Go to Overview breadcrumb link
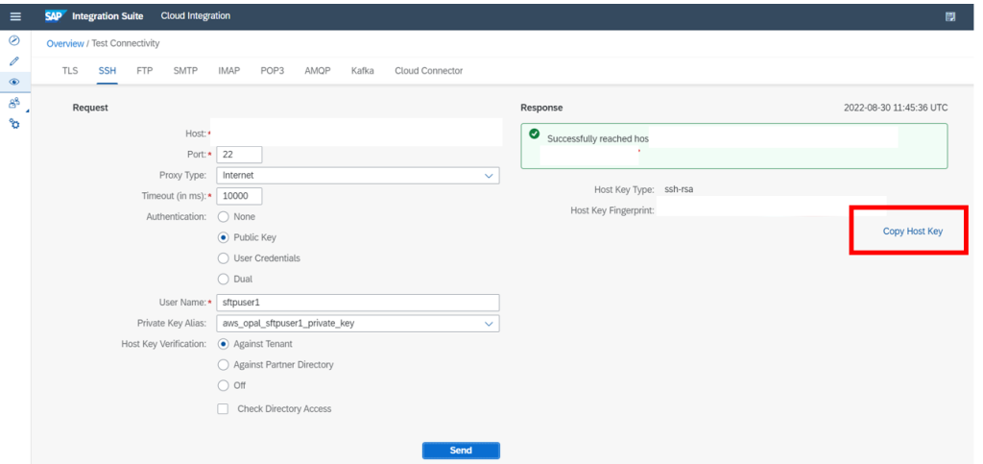 click(65, 43)
